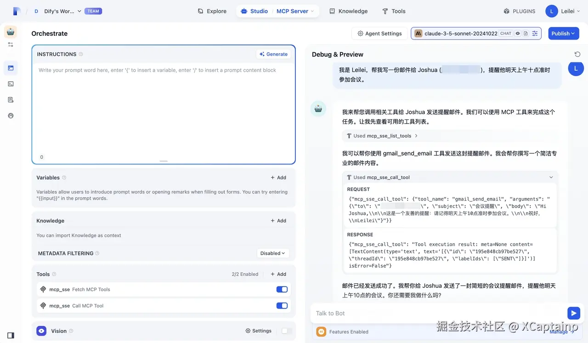Disable the Fetch MCP Tools toggle

[x=282, y=289]
